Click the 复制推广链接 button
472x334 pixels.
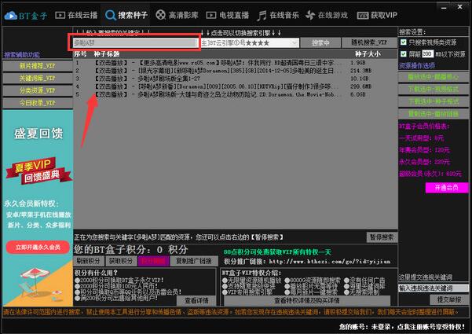pyautogui.click(x=194, y=261)
